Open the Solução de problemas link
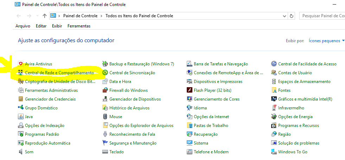 point(299,143)
